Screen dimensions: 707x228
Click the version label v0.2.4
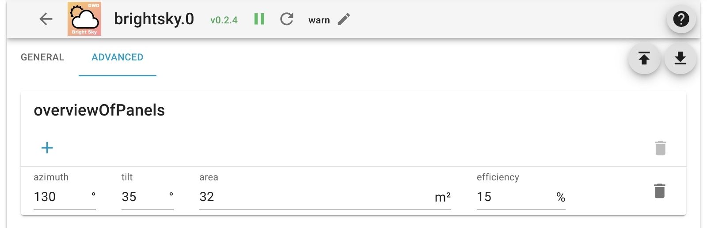(224, 20)
